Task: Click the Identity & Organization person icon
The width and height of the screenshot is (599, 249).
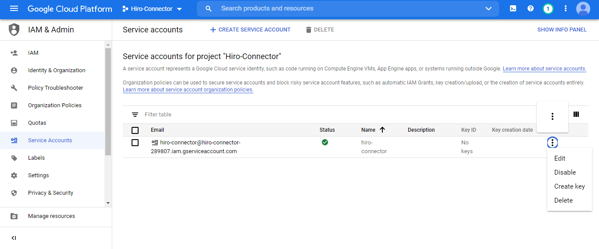Action: click(x=14, y=70)
